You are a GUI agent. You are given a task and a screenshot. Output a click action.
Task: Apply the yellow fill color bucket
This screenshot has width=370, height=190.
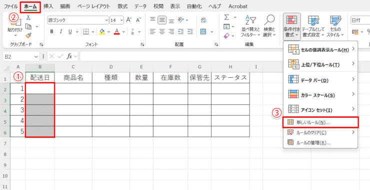102,31
